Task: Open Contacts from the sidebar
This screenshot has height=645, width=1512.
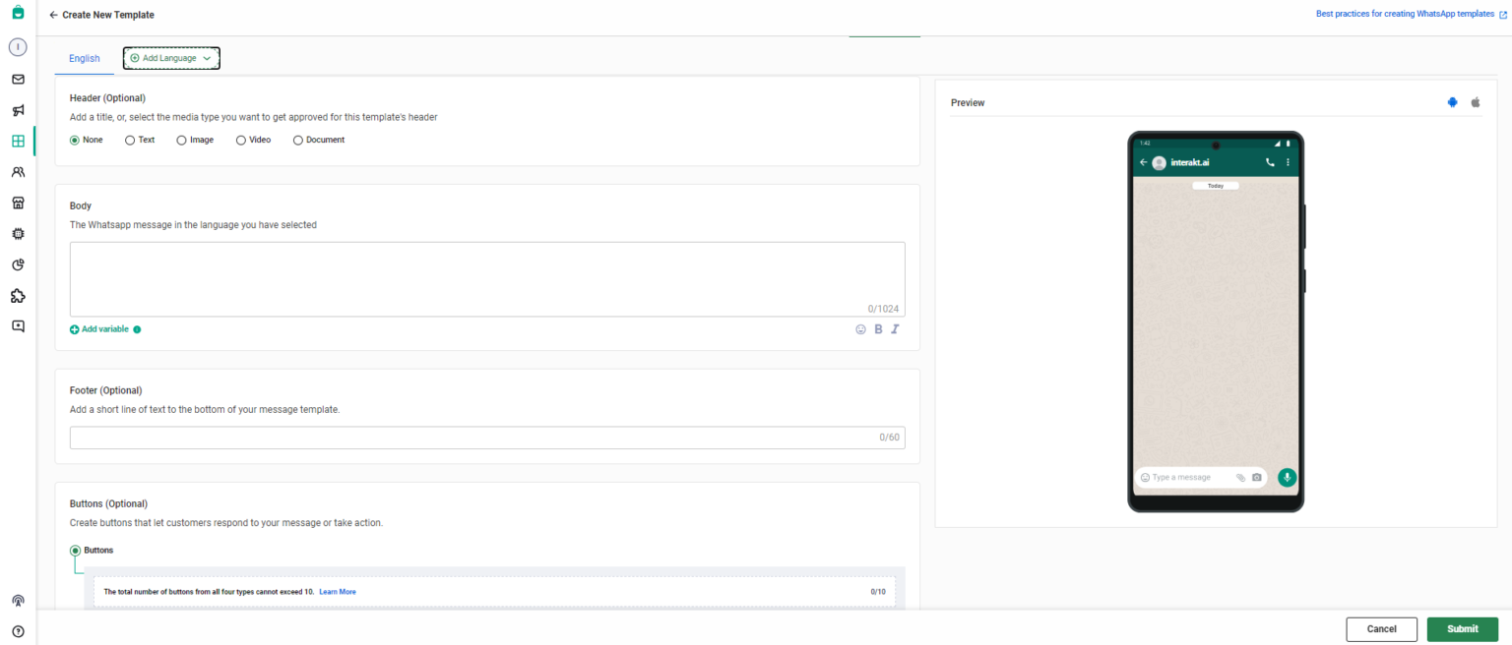Action: click(17, 172)
